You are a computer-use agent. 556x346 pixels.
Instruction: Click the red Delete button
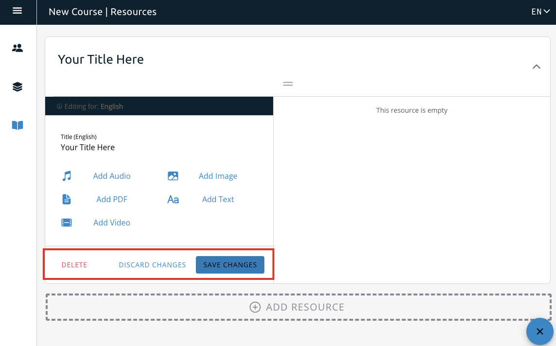pyautogui.click(x=74, y=265)
